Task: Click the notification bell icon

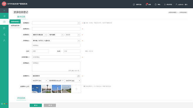Action: point(146,5)
